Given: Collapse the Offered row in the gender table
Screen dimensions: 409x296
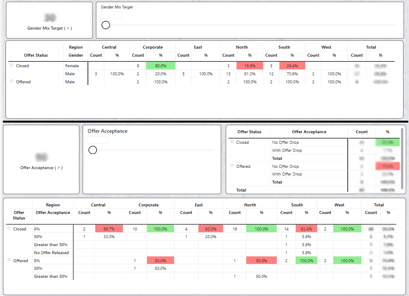Looking at the screenshot, I should (11, 81).
